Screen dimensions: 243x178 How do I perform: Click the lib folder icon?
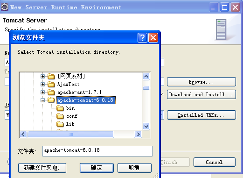pyautogui.click(x=60, y=124)
